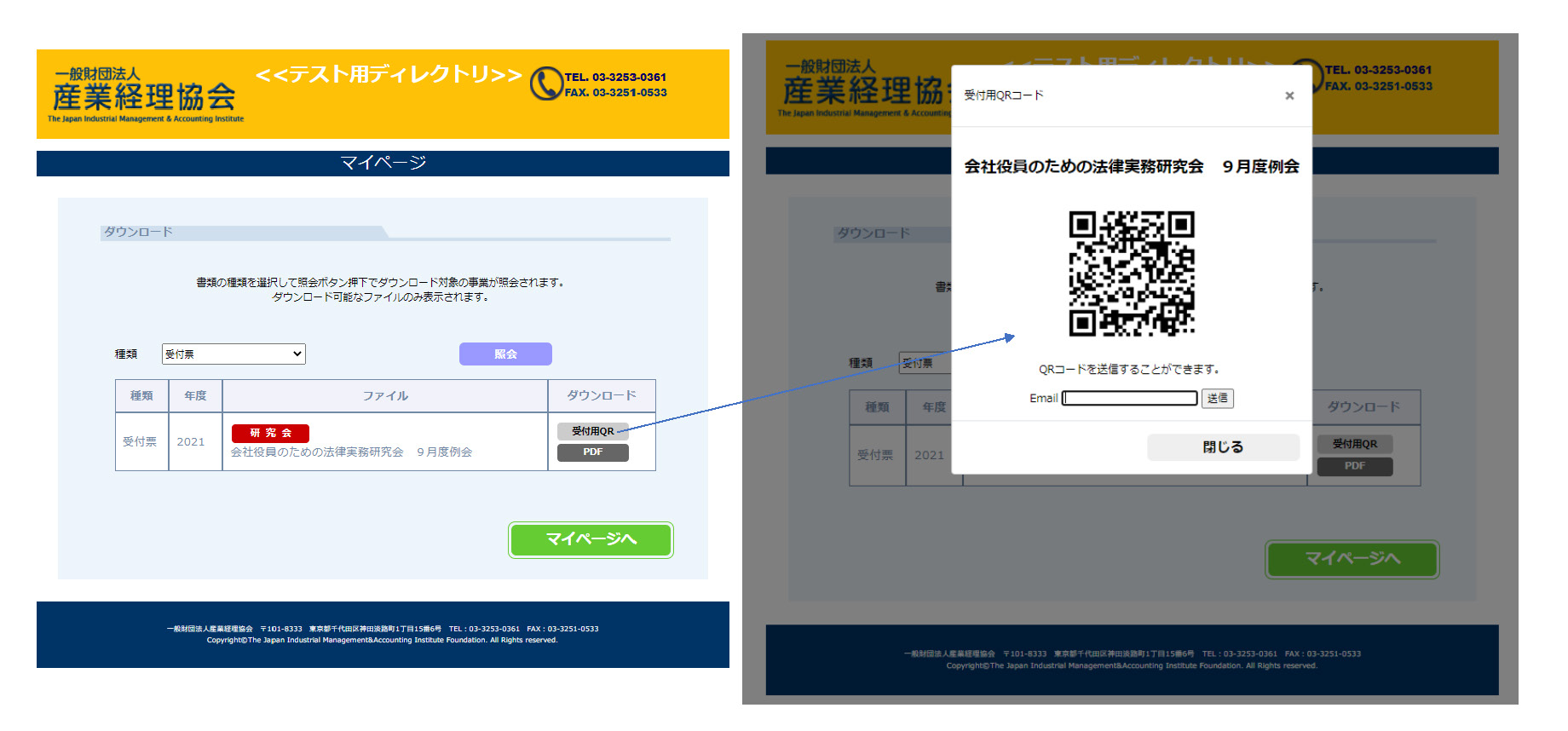Screen dimensions: 1568x731
Task: Click the 閉じる button in the dialog
Action: click(x=1223, y=447)
